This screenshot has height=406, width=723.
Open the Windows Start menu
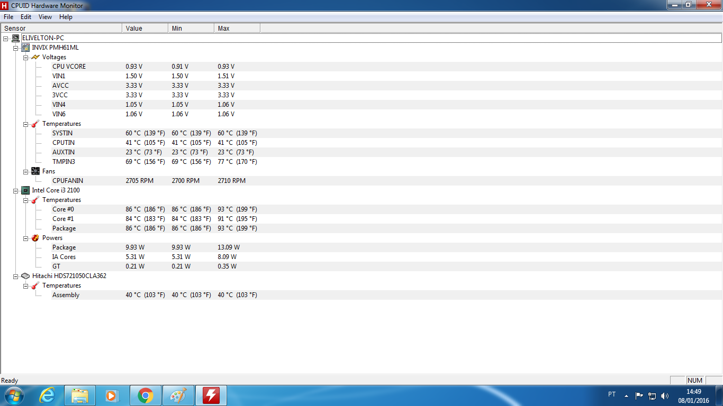point(14,395)
